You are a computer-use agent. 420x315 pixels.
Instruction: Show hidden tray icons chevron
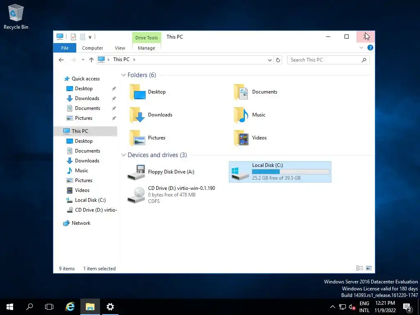point(332,307)
